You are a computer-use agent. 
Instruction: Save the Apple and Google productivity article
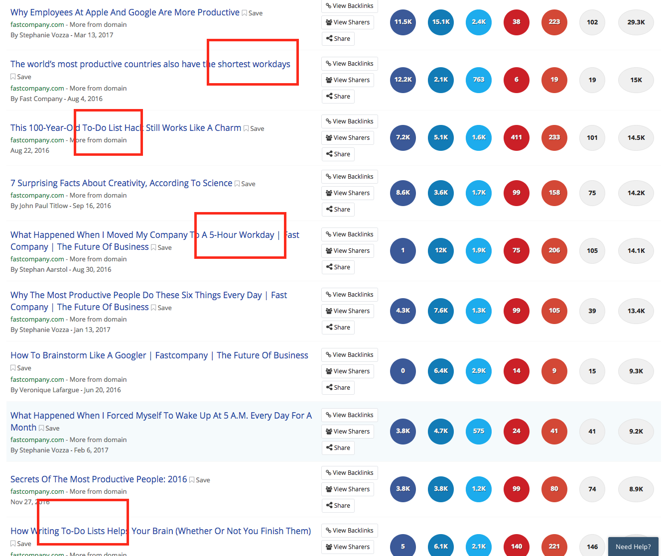pyautogui.click(x=252, y=13)
